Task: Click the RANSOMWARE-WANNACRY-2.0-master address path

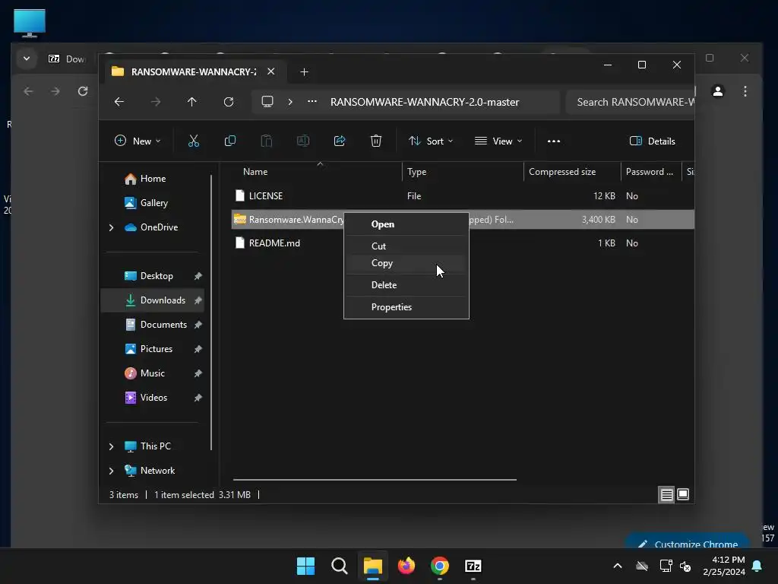Action: pos(425,102)
